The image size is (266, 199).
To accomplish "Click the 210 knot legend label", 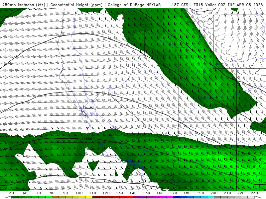I will (227, 193).
